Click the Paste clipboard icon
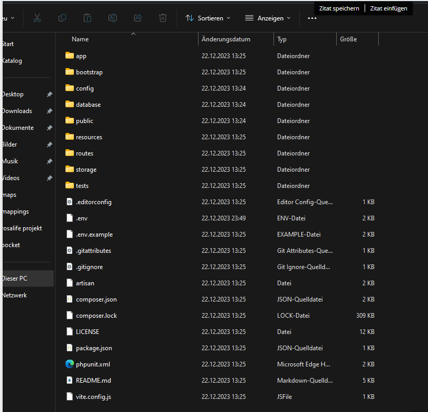428x412 pixels. (x=87, y=18)
